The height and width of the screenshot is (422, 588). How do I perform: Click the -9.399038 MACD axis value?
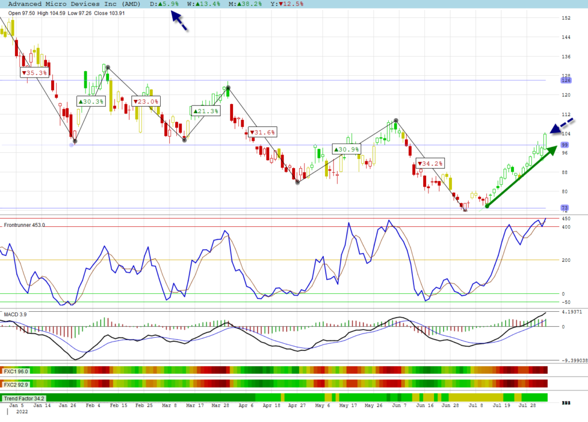pyautogui.click(x=574, y=361)
